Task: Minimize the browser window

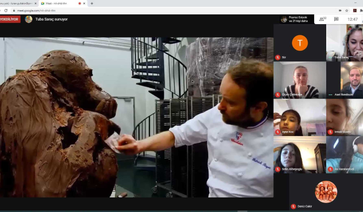Action: tap(355, 3)
